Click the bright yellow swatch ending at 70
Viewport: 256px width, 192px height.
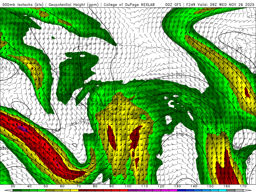tap(75, 190)
